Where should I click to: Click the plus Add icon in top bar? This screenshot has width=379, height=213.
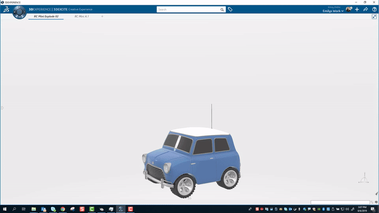(357, 9)
